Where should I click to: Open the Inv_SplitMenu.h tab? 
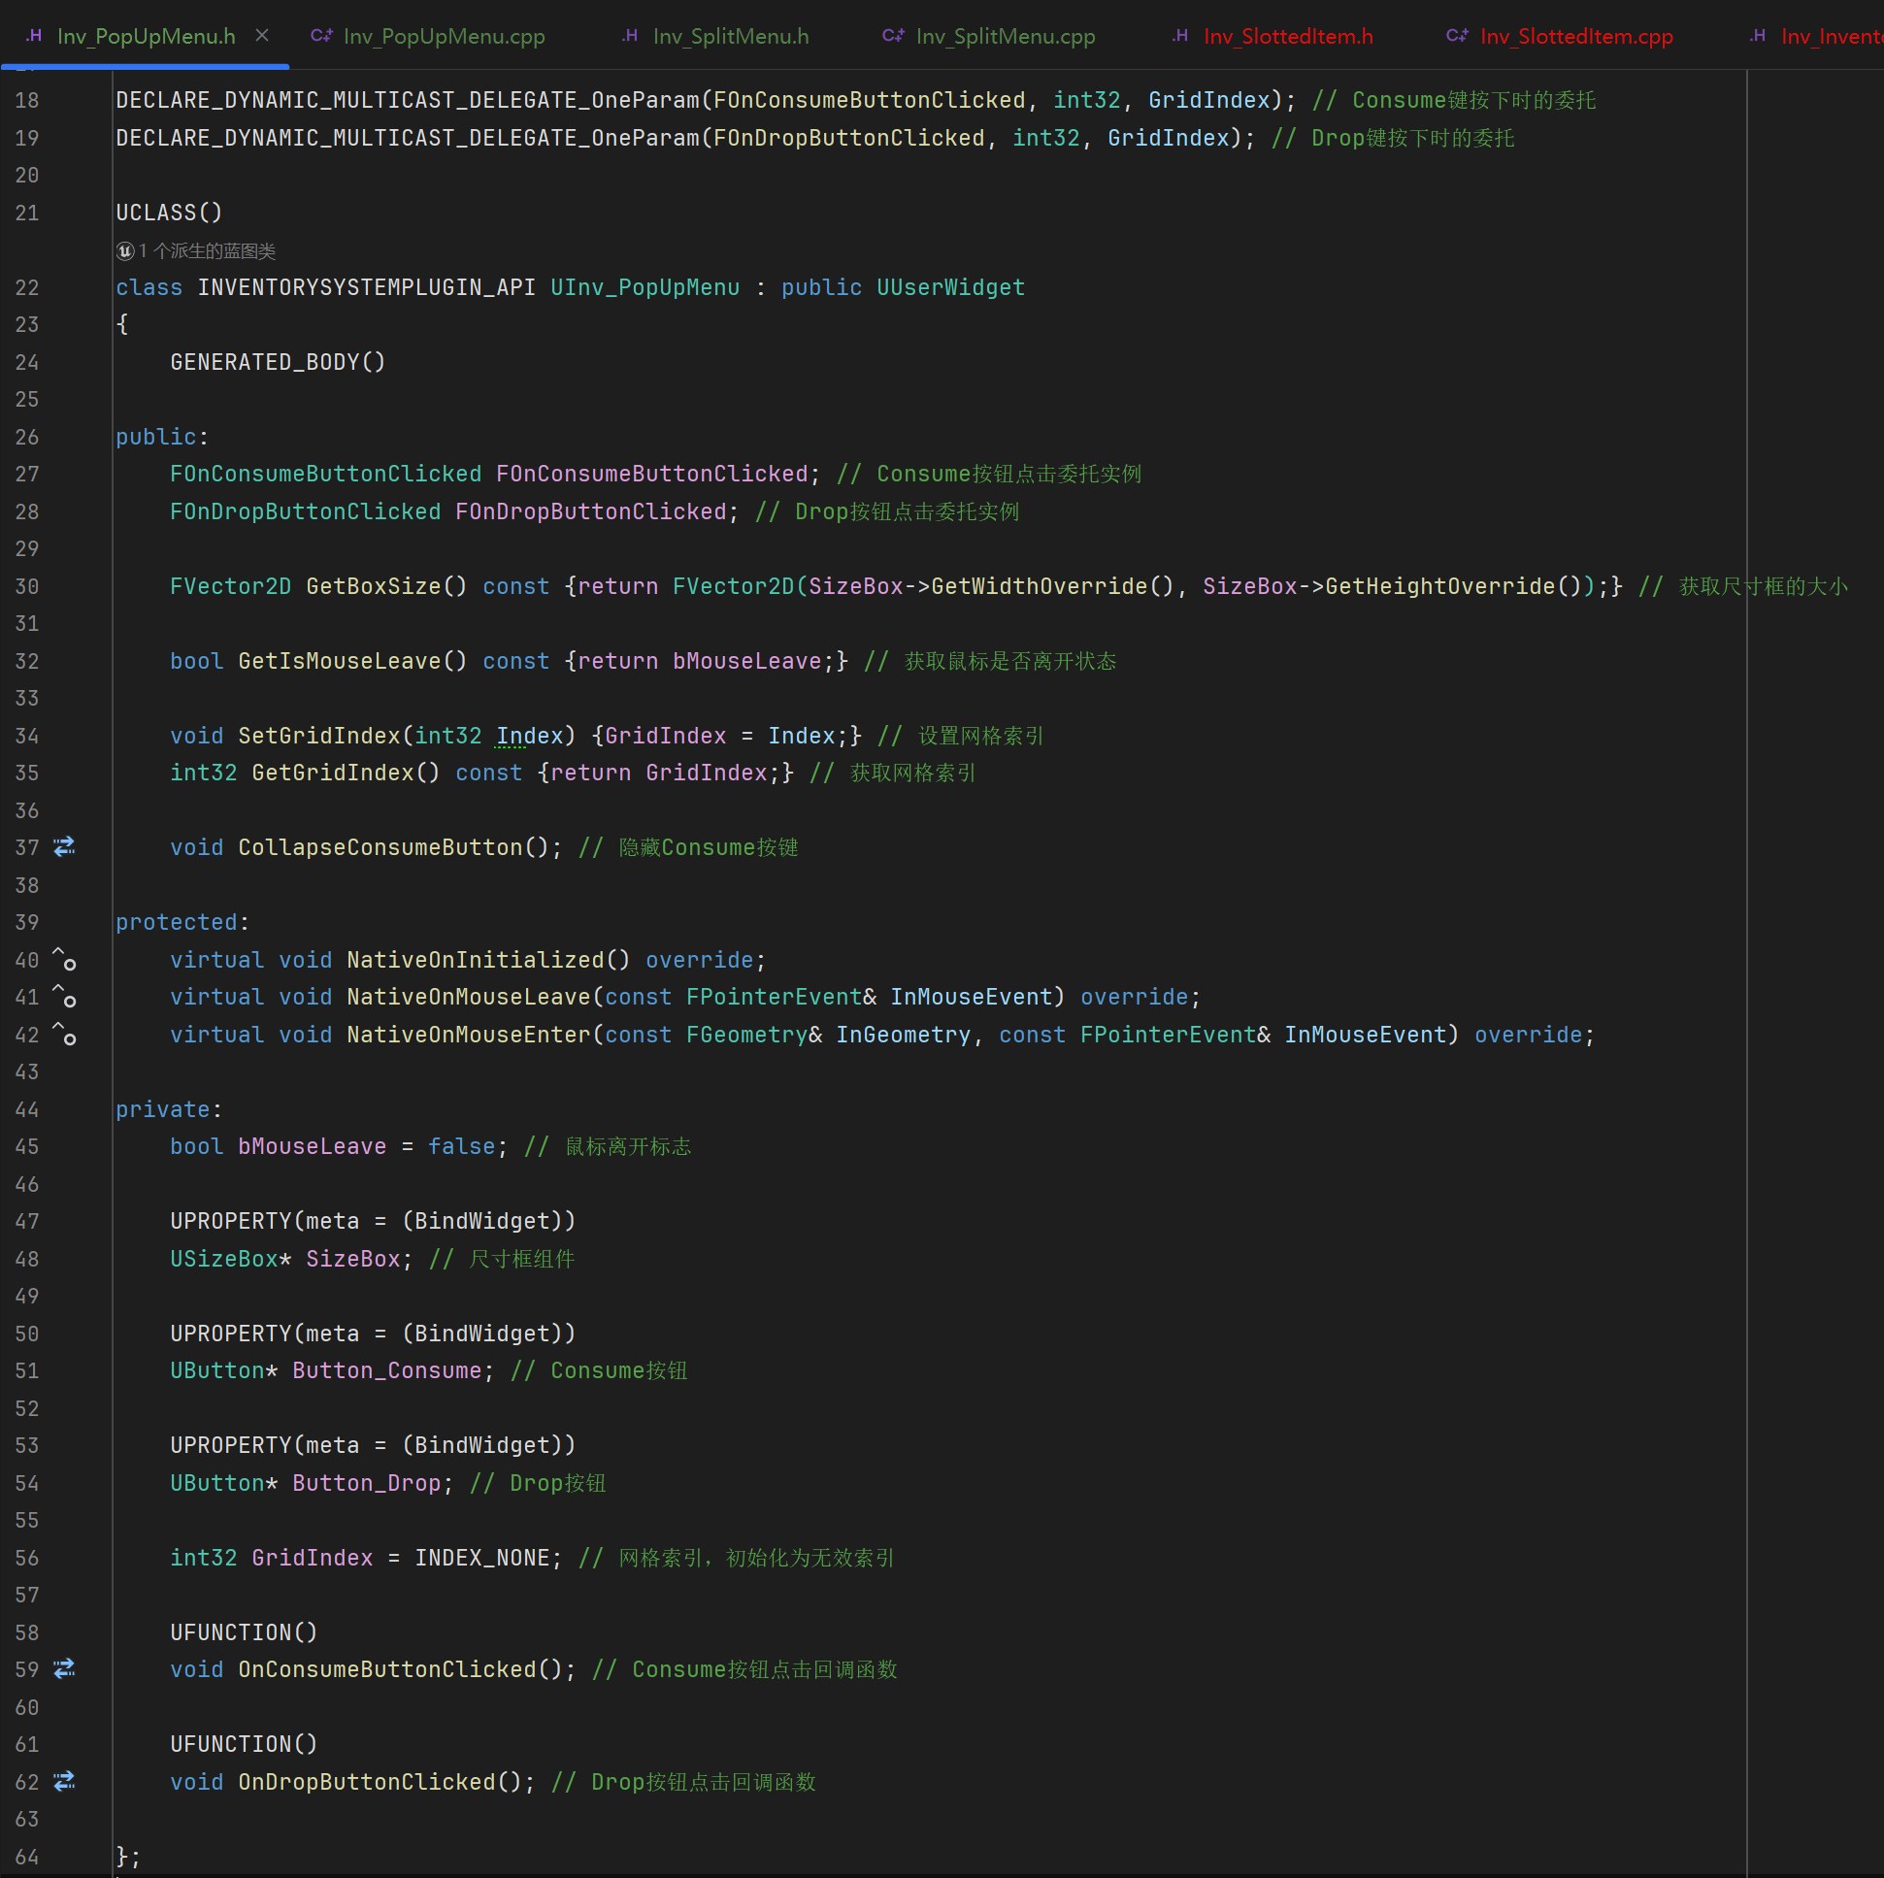tap(730, 36)
